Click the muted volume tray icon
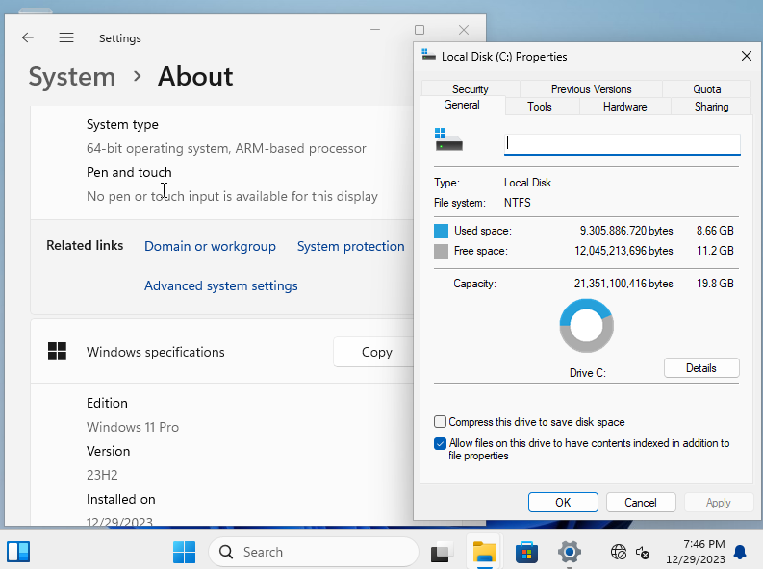 click(644, 552)
